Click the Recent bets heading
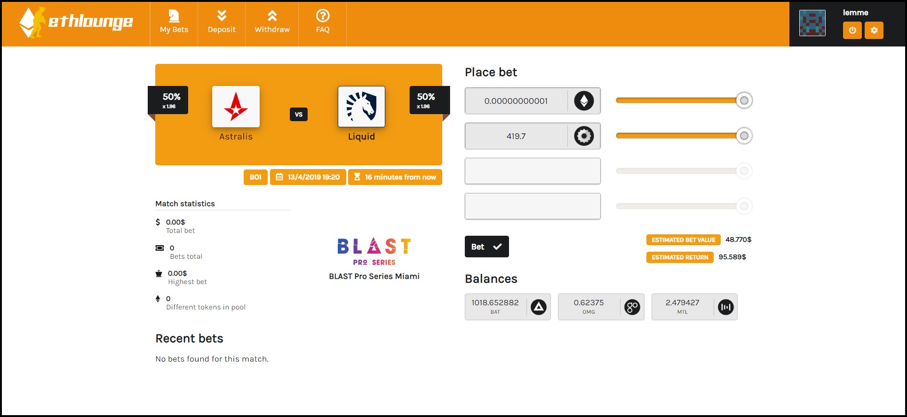Image resolution: width=907 pixels, height=417 pixels. click(x=189, y=338)
